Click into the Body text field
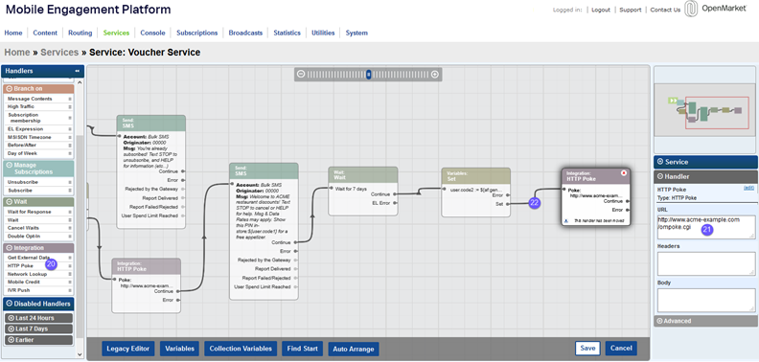 pyautogui.click(x=706, y=300)
